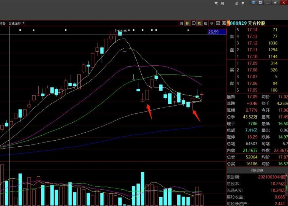
Task: Toggle the 标 markers button
Action: [187, 23]
